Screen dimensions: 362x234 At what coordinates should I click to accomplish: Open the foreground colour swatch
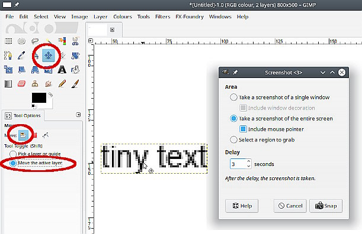click(x=39, y=97)
